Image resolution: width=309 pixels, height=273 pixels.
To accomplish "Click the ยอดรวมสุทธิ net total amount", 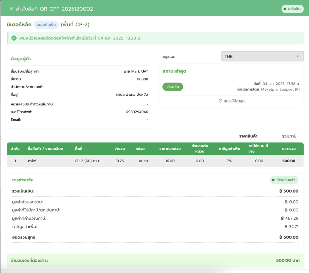I will pos(289,237).
